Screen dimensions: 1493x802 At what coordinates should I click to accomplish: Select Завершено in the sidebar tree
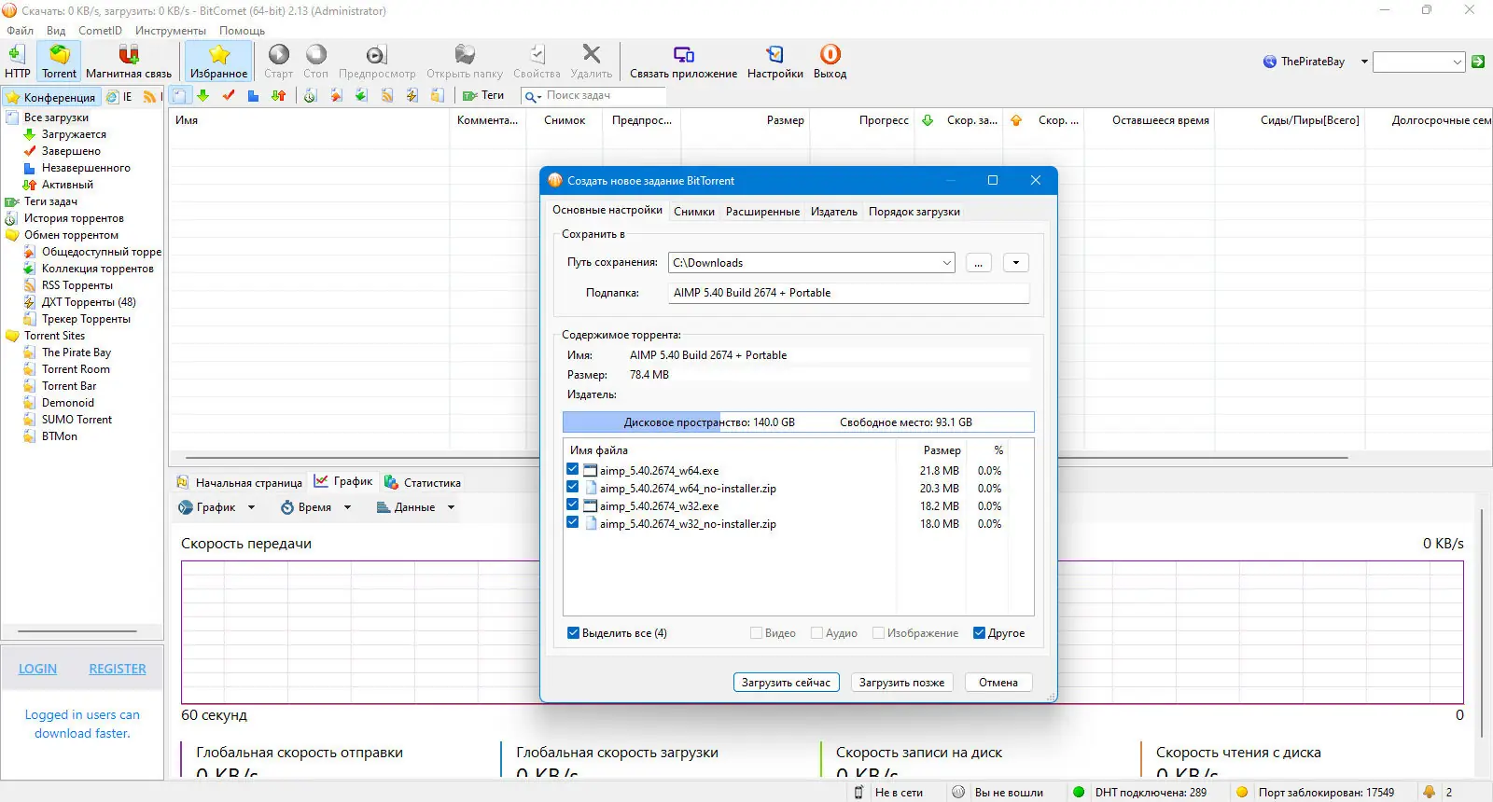[x=70, y=151]
